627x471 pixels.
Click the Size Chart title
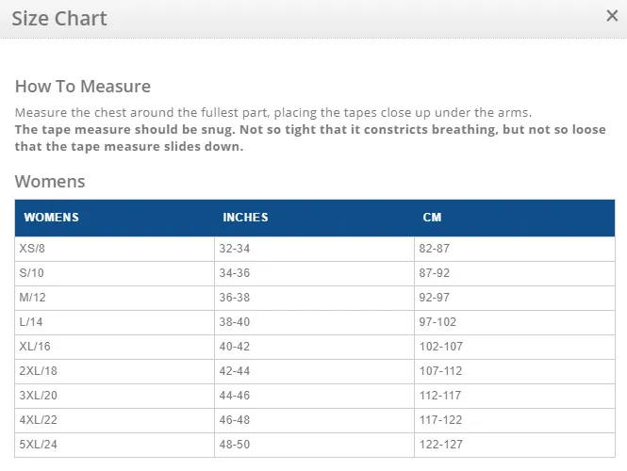[x=59, y=19]
